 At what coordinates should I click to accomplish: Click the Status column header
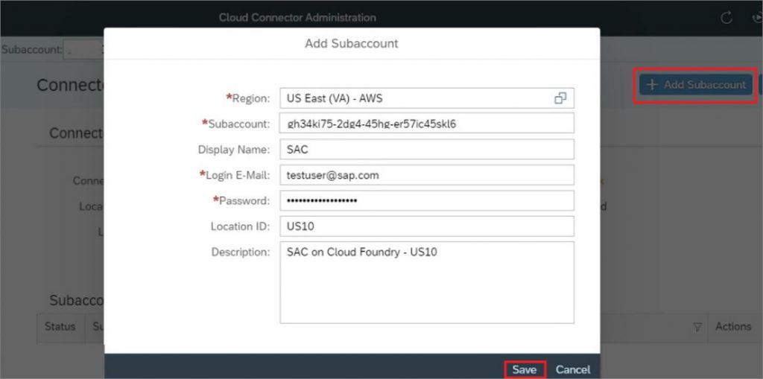(60, 326)
